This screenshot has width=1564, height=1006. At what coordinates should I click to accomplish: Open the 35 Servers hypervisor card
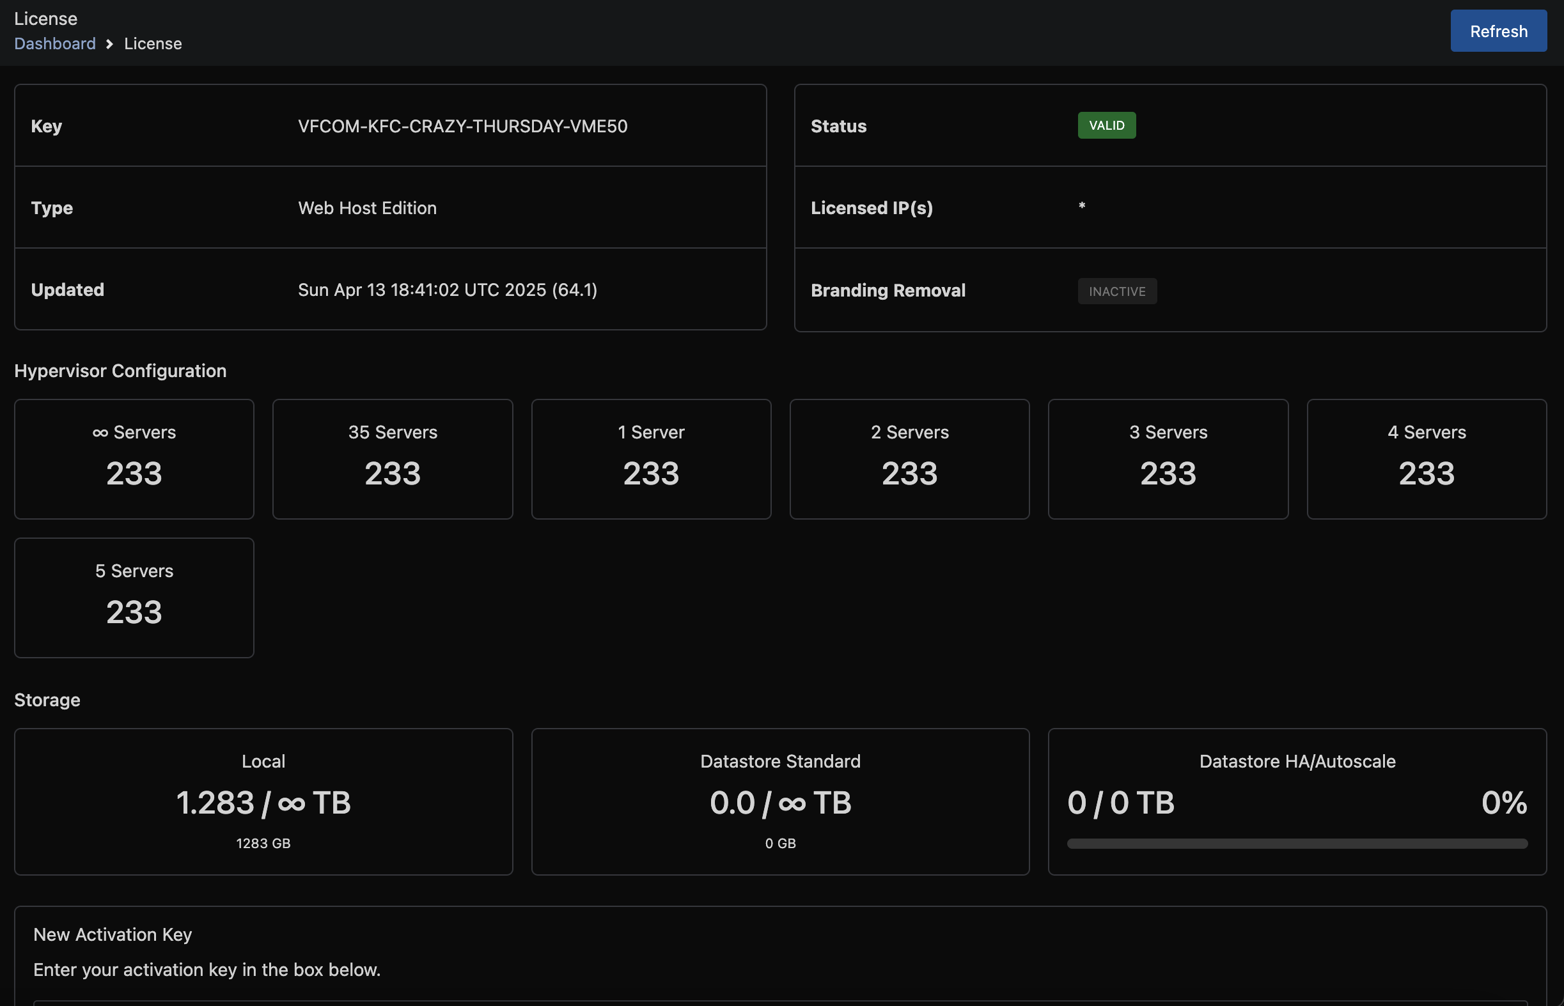coord(392,460)
